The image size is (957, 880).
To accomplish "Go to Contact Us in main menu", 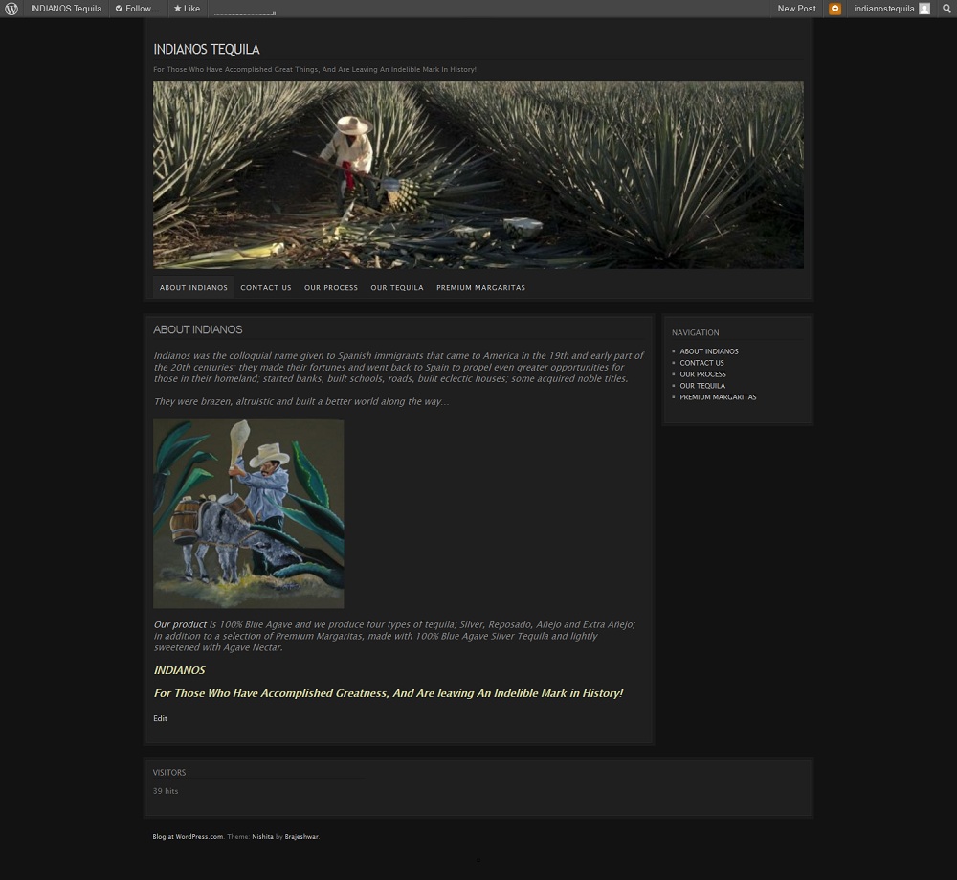I will click(266, 288).
